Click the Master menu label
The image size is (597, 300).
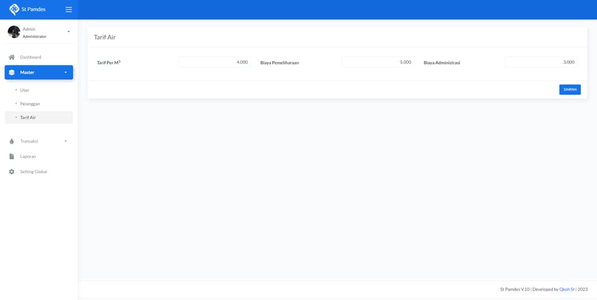(x=27, y=72)
